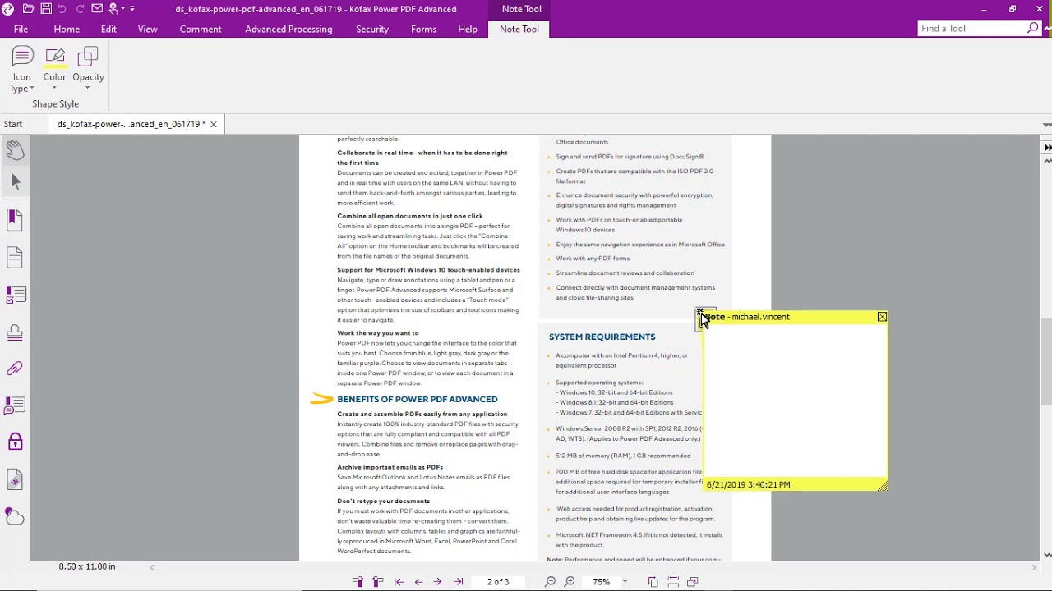Click the vertical scrollbar thumb of the document
The width and height of the screenshot is (1052, 591).
(1046, 361)
